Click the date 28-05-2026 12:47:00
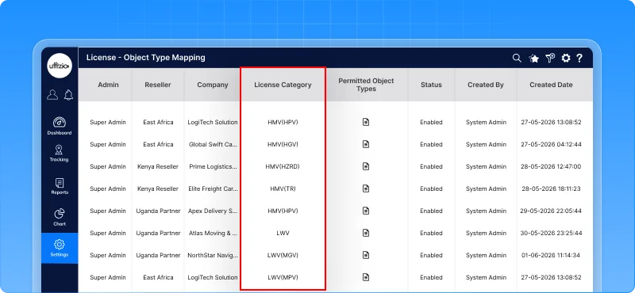 [x=551, y=166]
